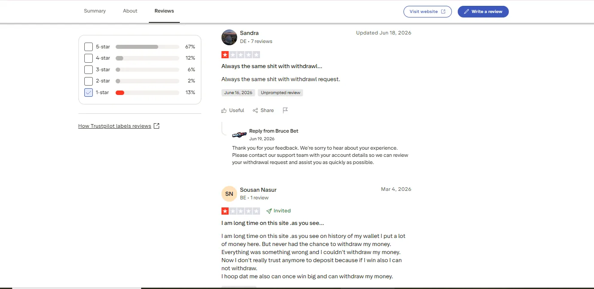The image size is (594, 289).
Task: Tick the 5-star filter checkbox
Action: [x=89, y=47]
